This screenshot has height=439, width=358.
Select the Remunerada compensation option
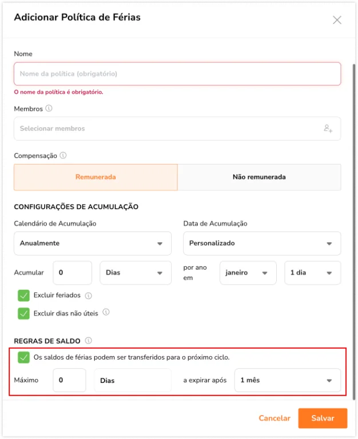(96, 177)
